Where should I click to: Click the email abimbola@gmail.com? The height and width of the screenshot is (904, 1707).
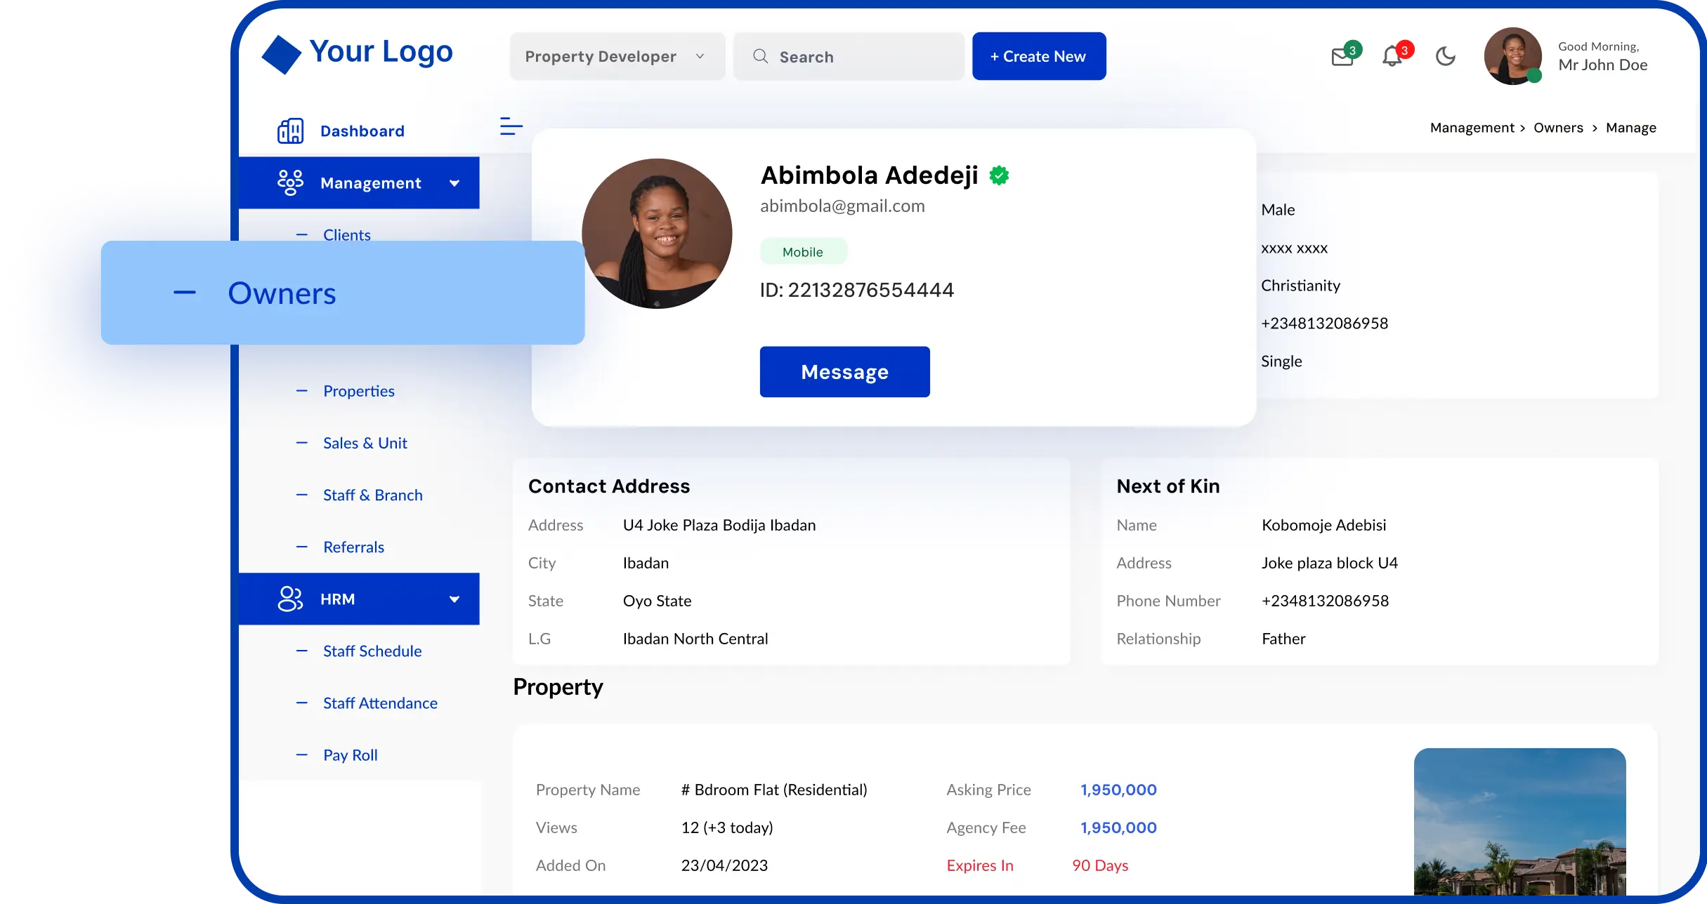[842, 206]
